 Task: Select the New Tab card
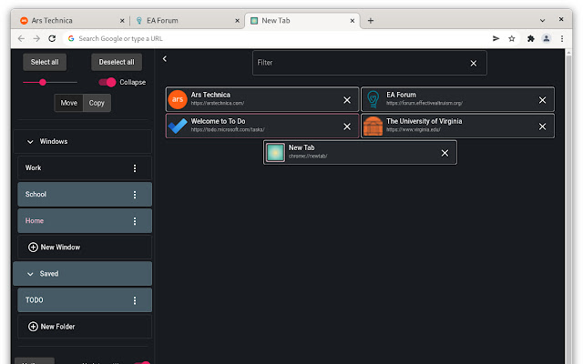[361, 152]
